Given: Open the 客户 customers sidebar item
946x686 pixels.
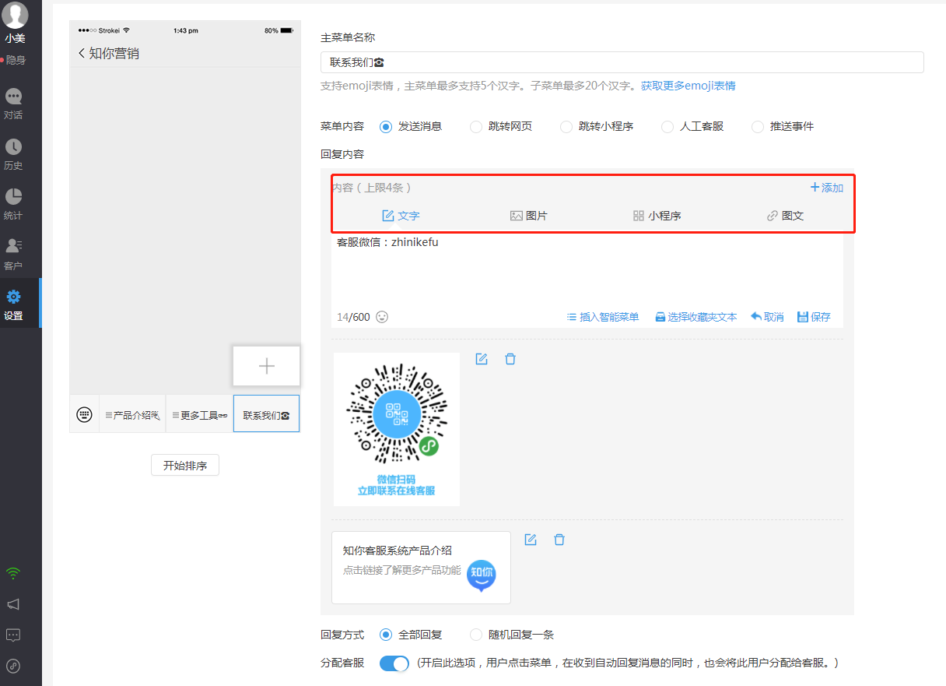Looking at the screenshot, I should click(14, 254).
